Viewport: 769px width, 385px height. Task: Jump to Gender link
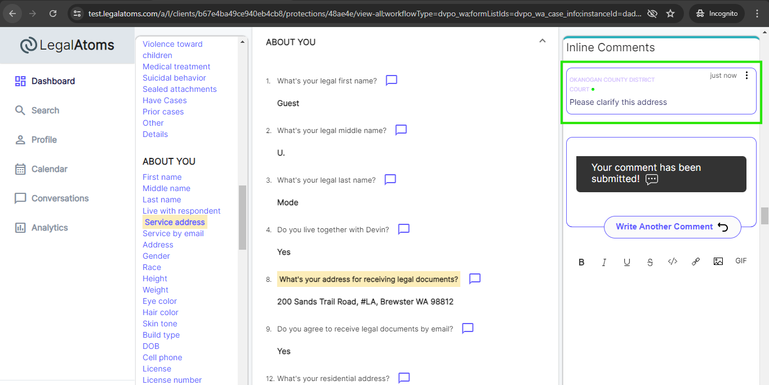tap(156, 256)
